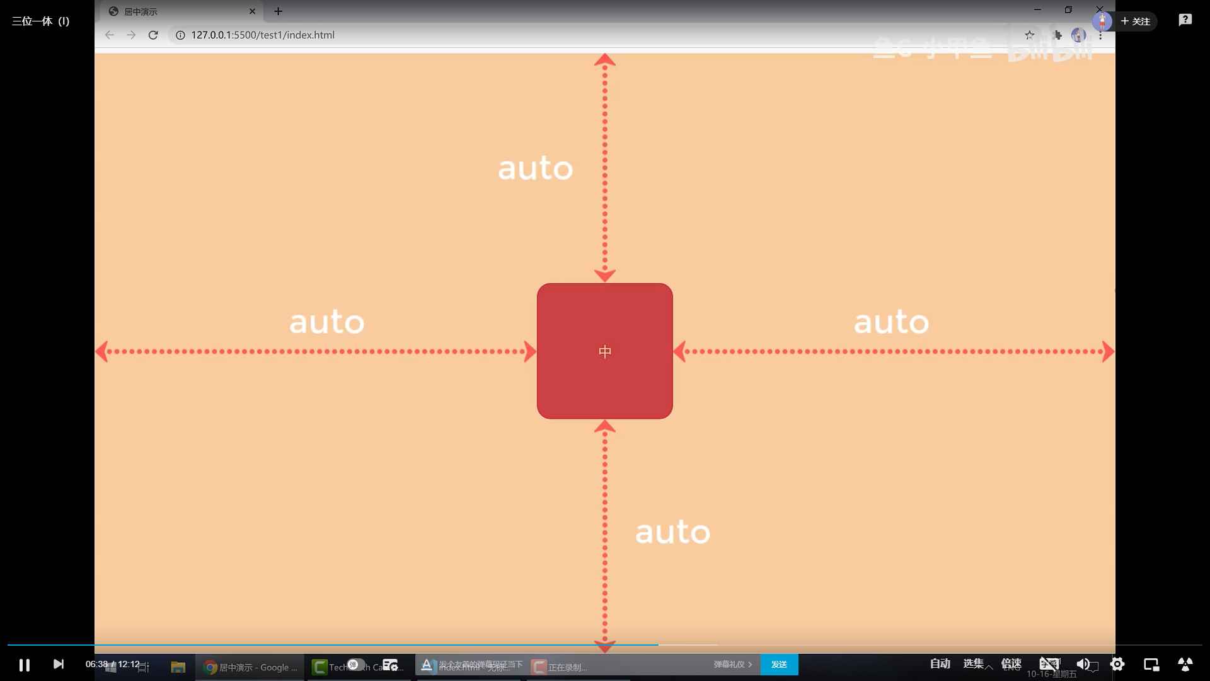Open the help question mark icon
The image size is (1210, 681).
(x=1185, y=20)
